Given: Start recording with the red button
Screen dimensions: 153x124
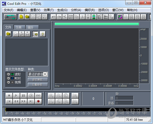Looking at the screenshot, I should 38,101.
